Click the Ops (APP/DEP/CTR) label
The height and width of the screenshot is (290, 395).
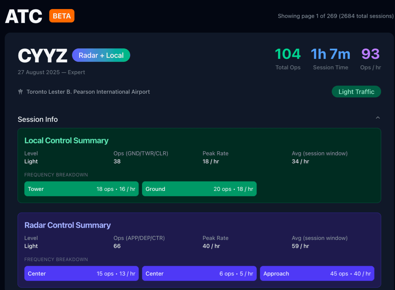pos(139,238)
